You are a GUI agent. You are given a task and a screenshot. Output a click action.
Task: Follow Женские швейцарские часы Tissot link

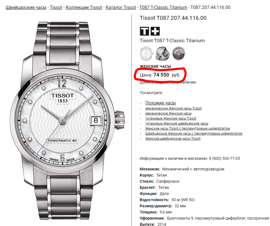[173, 138]
